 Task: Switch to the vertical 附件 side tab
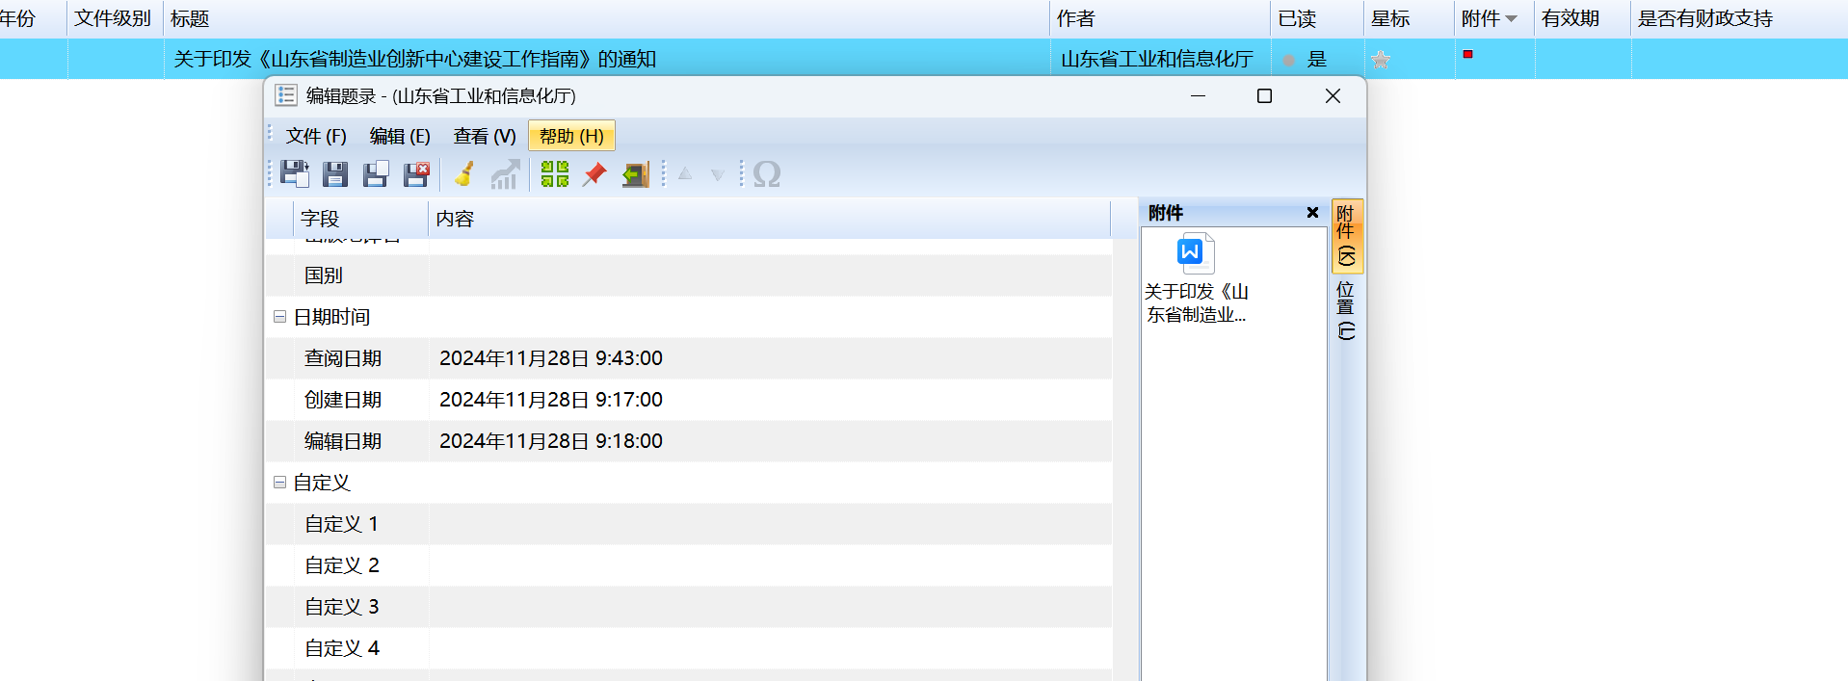click(x=1347, y=236)
